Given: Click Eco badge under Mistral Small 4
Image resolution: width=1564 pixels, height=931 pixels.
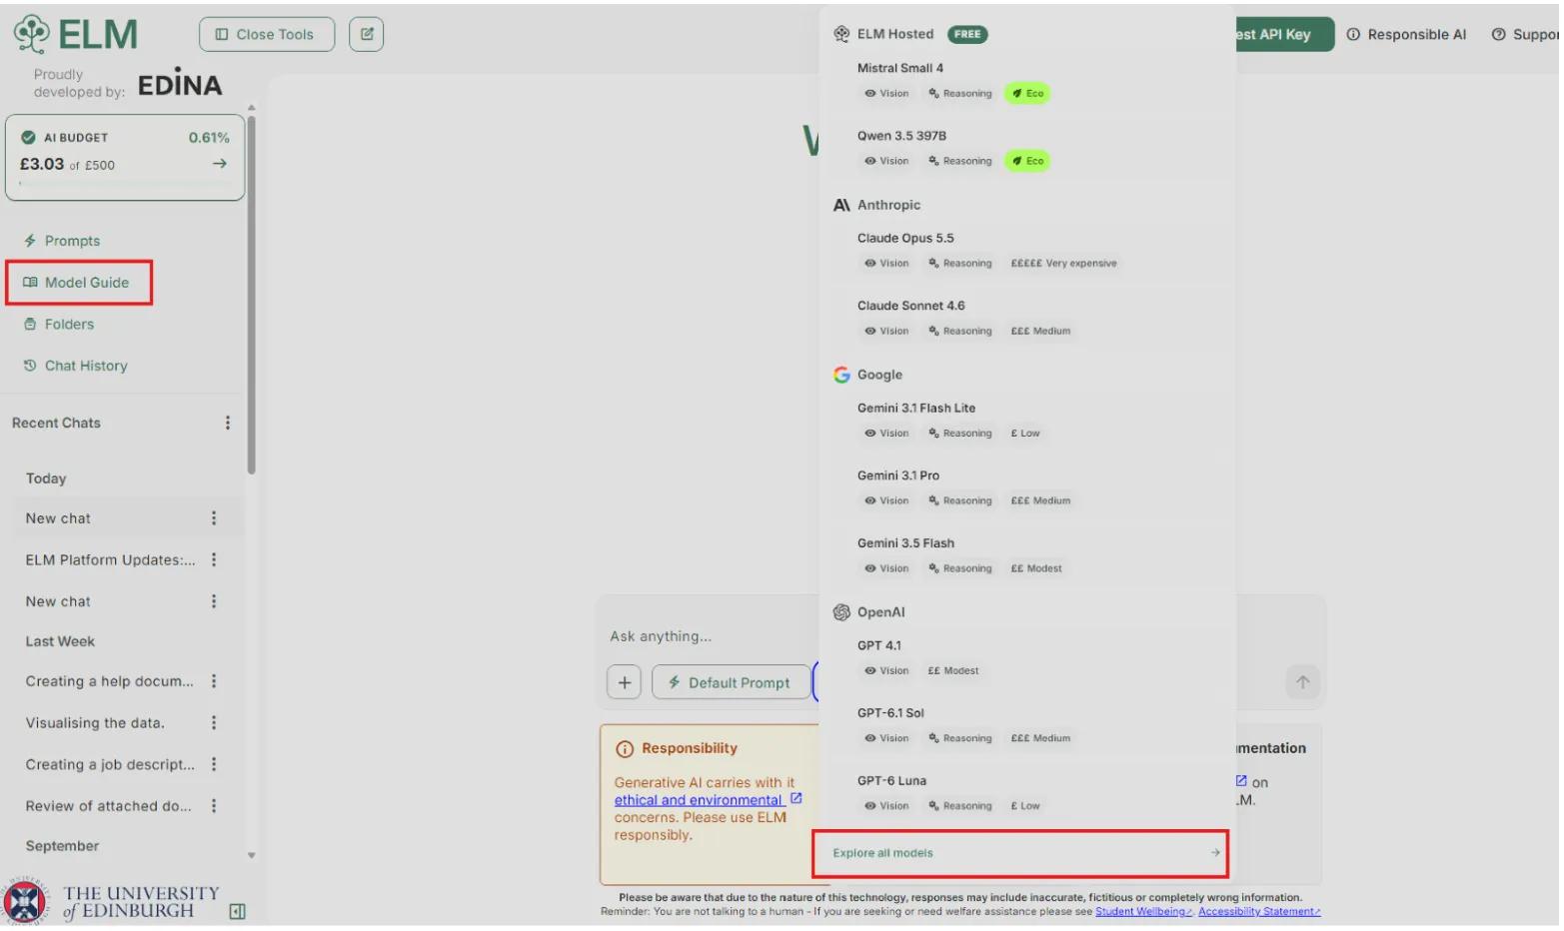Looking at the screenshot, I should (1027, 94).
